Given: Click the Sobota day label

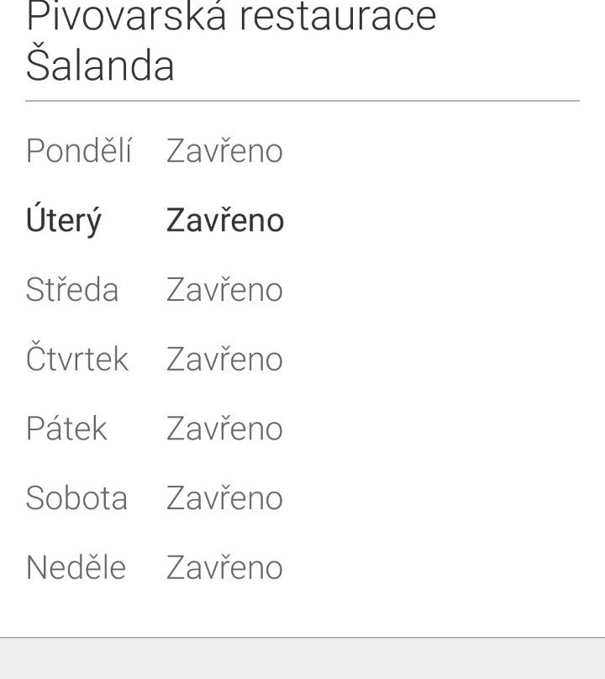Looking at the screenshot, I should coord(76,498).
